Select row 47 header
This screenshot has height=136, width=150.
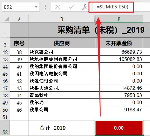5,88
